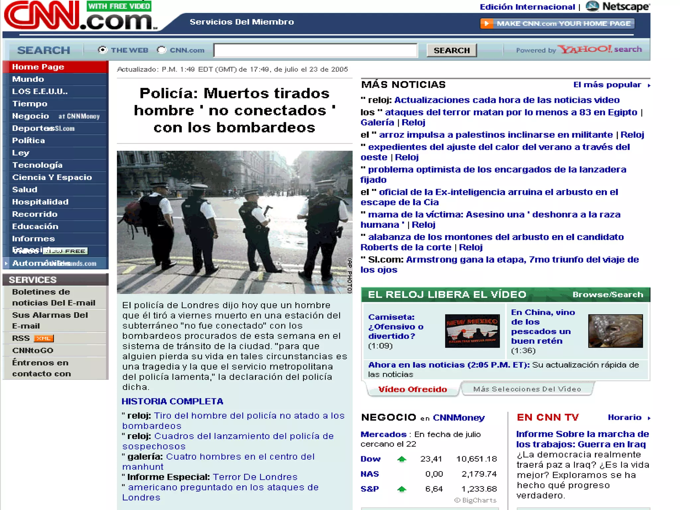The image size is (680, 510).
Task: Open Mercados link
Action: pyautogui.click(x=383, y=434)
